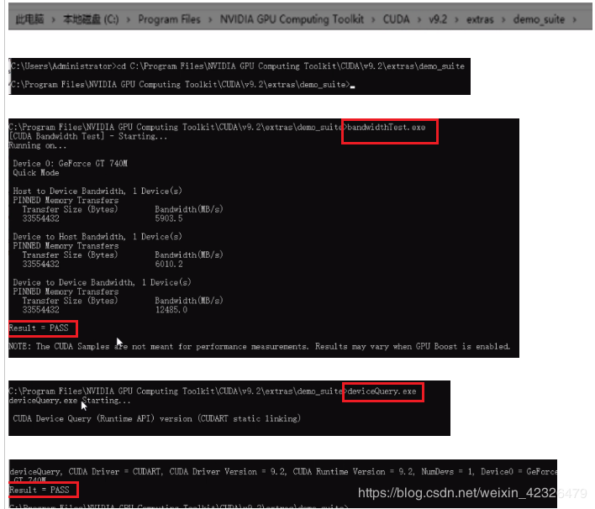The height and width of the screenshot is (509, 595).
Task: Expand chevron after Program Files breadcrumb
Action: [x=210, y=19]
